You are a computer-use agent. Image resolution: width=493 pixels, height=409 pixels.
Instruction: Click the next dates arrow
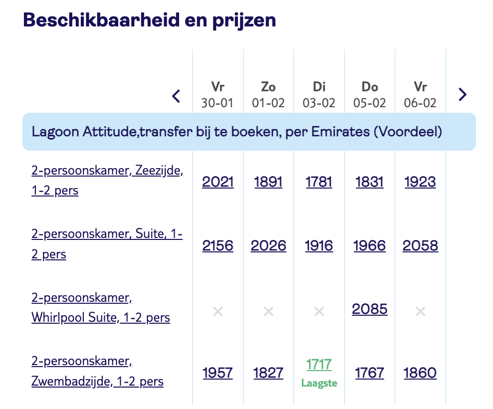point(463,94)
